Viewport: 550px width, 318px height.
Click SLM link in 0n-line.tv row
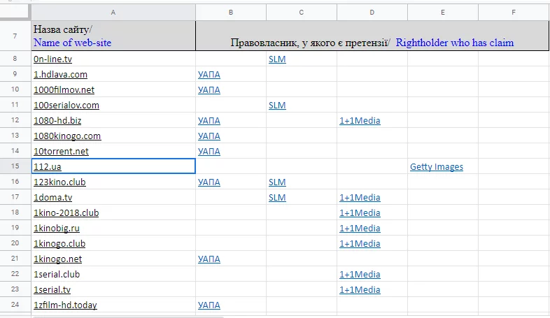[277, 59]
